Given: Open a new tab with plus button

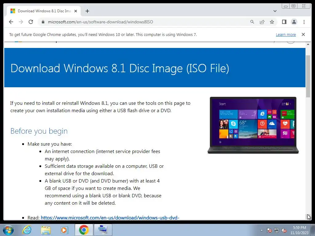Looking at the screenshot, I should (87, 11).
